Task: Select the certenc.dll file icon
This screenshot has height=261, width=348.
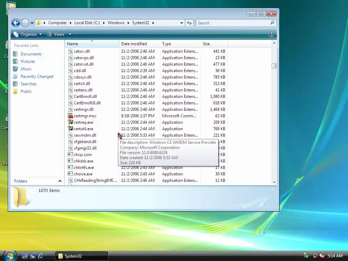Action: pyautogui.click(x=70, y=90)
